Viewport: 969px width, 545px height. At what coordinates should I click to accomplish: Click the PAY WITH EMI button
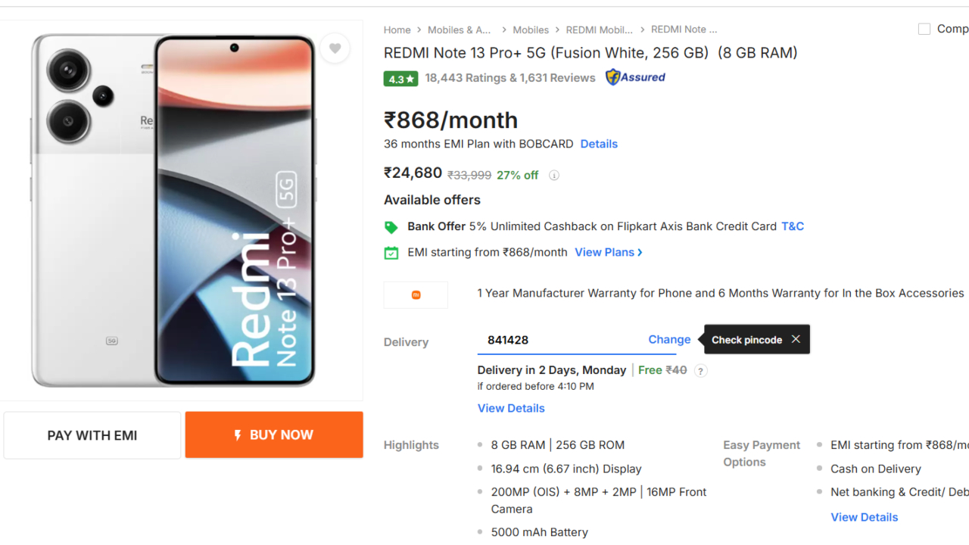click(92, 434)
